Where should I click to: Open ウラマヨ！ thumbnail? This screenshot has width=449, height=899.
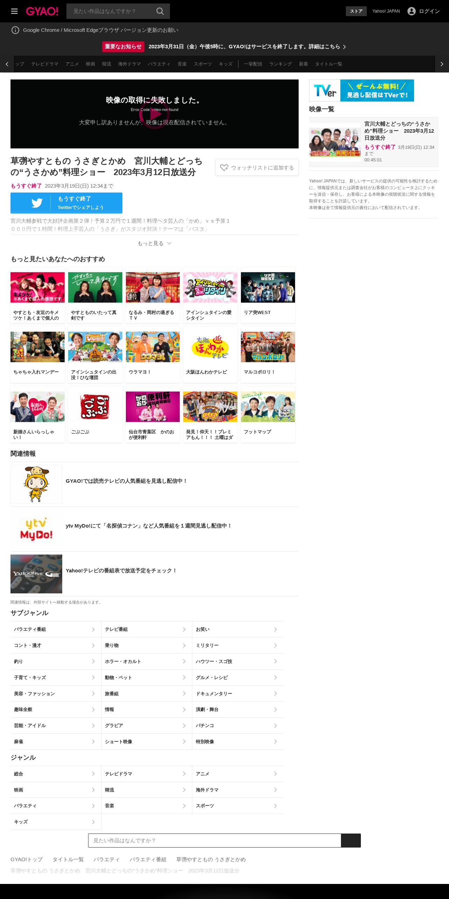click(x=153, y=347)
